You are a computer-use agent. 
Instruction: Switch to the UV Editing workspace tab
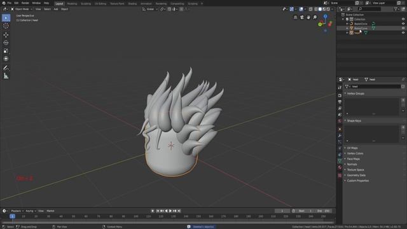pyautogui.click(x=100, y=4)
